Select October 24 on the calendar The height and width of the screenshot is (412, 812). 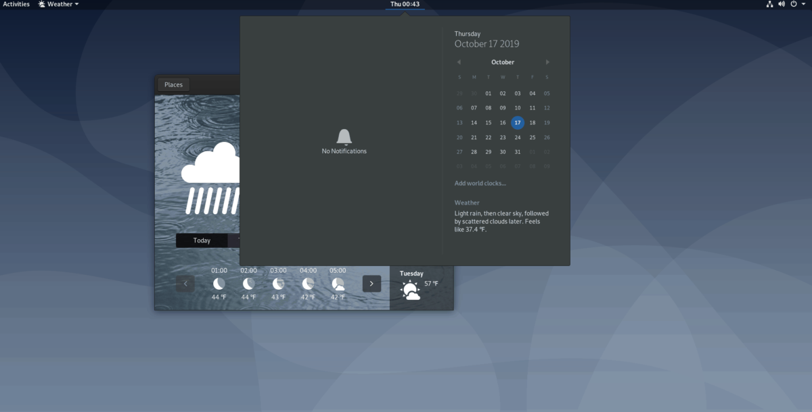point(517,137)
